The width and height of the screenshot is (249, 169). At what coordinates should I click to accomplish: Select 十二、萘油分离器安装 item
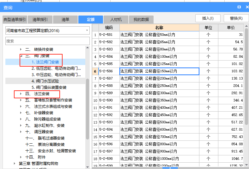(x=45, y=145)
